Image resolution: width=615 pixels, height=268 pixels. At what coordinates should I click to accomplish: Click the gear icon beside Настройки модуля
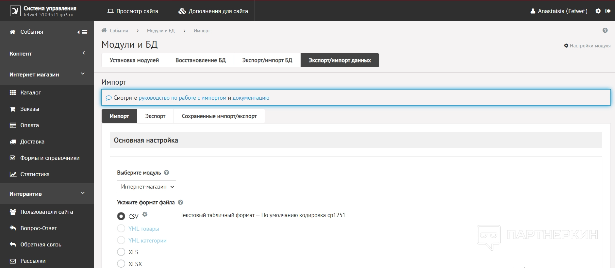click(566, 46)
